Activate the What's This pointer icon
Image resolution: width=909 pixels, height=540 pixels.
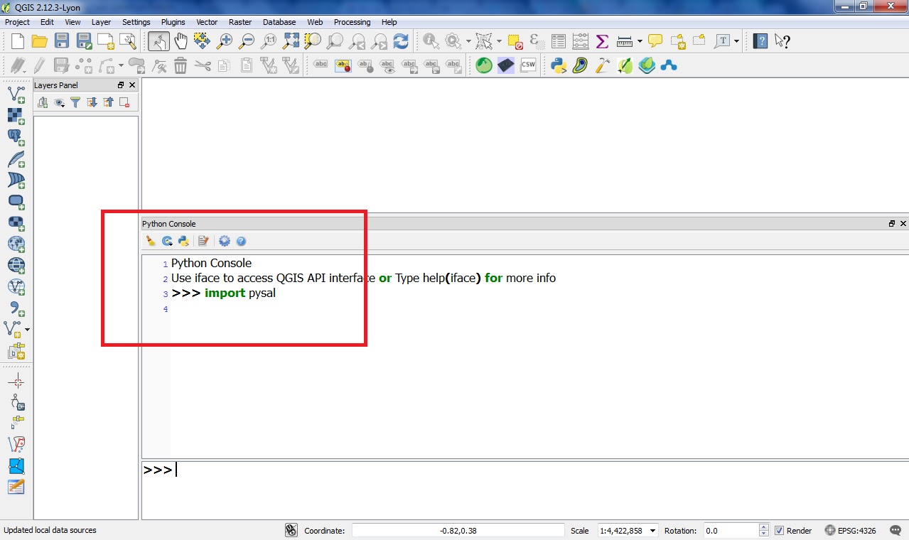[782, 41]
